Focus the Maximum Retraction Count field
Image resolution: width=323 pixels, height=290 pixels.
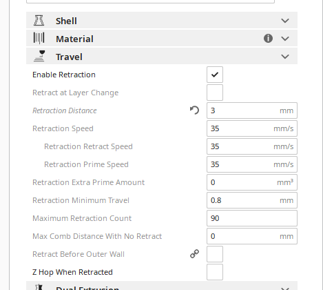252,218
